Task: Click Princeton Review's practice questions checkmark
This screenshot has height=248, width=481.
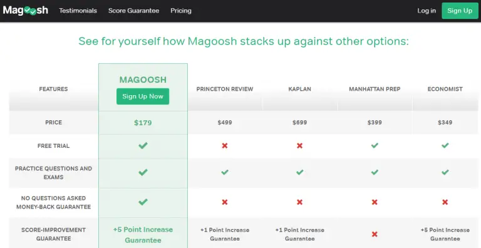Action: (x=225, y=172)
